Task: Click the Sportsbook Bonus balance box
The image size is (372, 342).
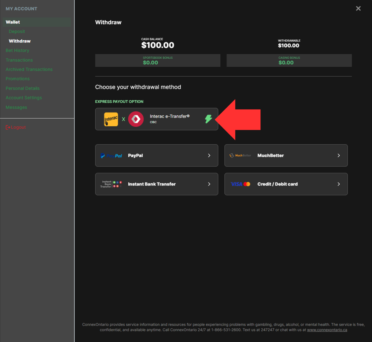Action: (157, 60)
